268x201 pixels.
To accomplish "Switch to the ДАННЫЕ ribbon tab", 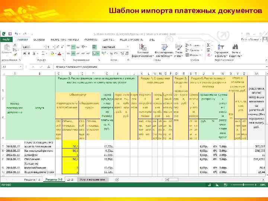I will (x=109, y=40).
